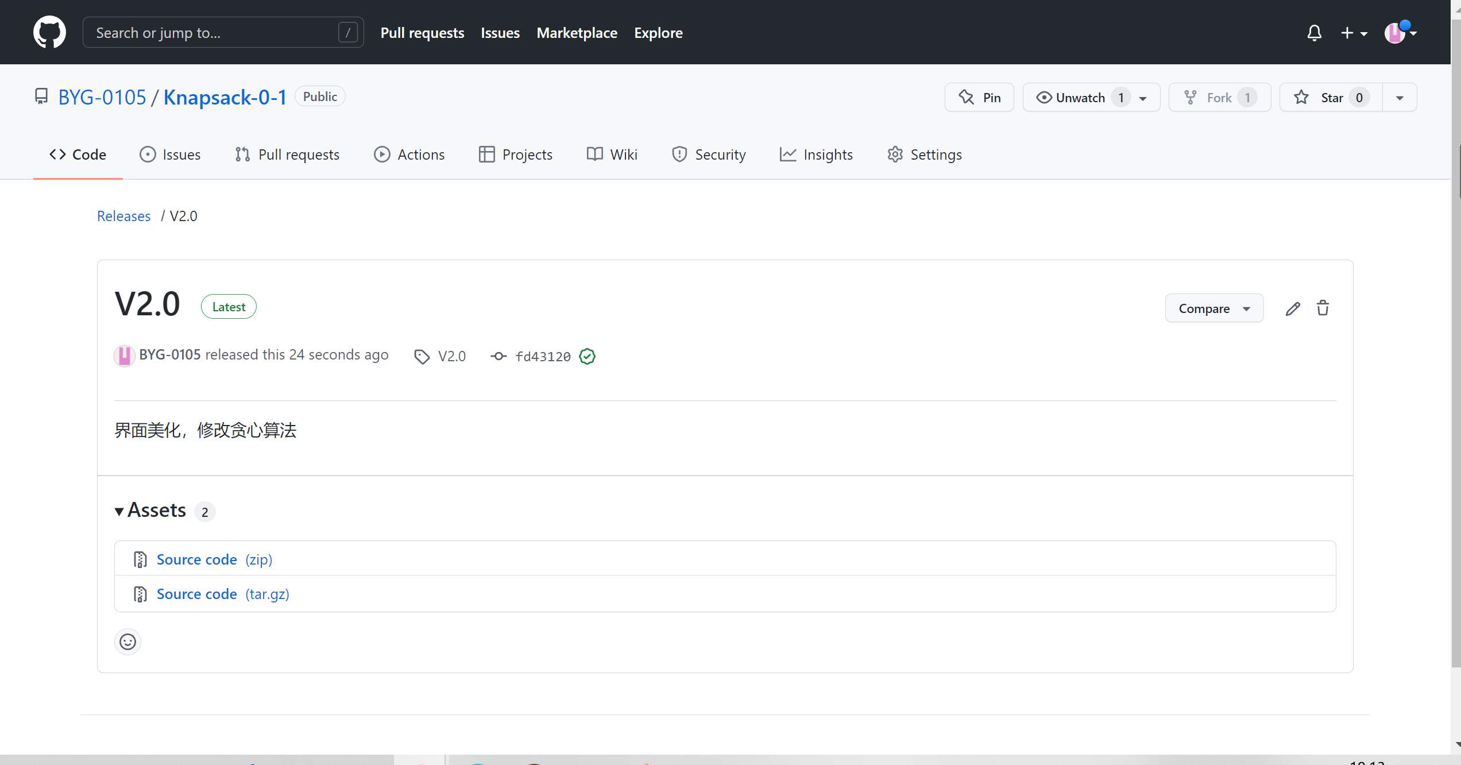1461x765 pixels.
Task: Delete release with trash icon
Action: pyautogui.click(x=1323, y=308)
